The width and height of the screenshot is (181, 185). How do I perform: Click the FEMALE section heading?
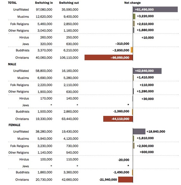click(x=14, y=125)
